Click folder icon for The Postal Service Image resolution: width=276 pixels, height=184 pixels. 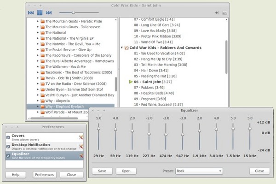pyautogui.click(x=42, y=50)
